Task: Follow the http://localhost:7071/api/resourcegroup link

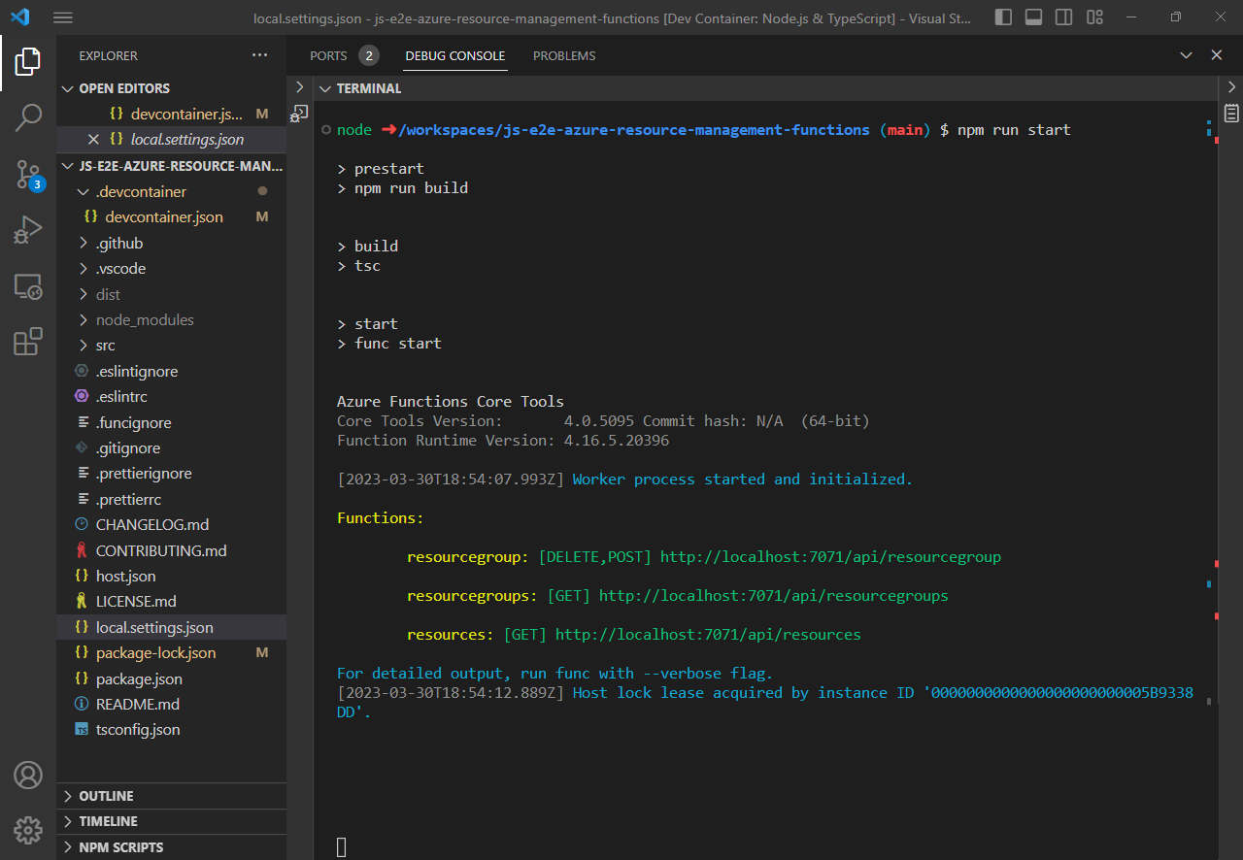Action: [830, 557]
